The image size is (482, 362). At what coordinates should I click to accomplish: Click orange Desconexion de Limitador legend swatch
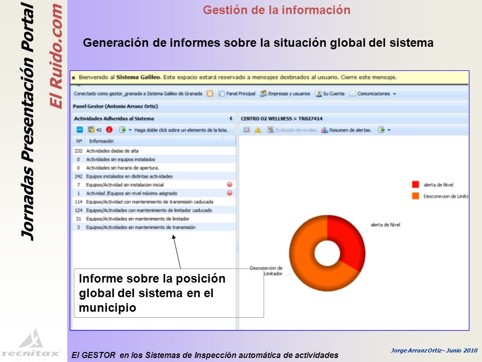(415, 196)
